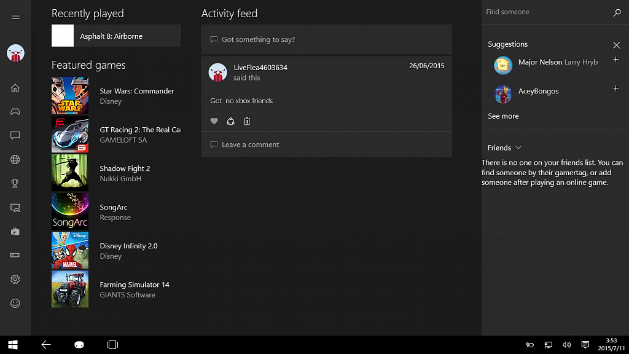Click the power/battery tray icon
This screenshot has width=629, height=354.
[530, 345]
